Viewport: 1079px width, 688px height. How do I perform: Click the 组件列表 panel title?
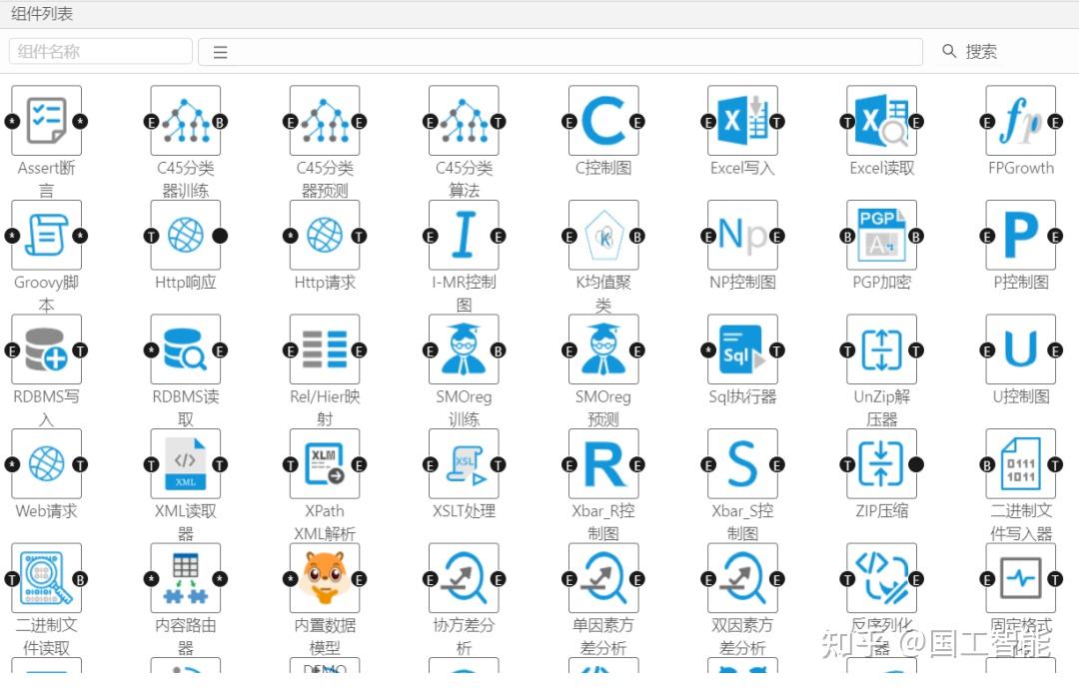click(x=42, y=14)
